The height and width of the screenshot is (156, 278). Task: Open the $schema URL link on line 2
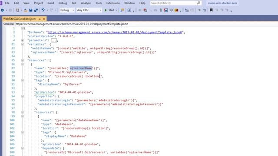[115, 32]
